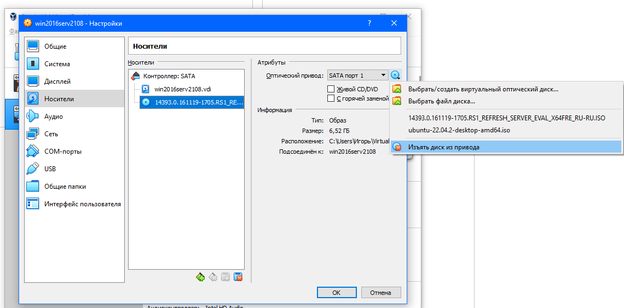Screen dimensions: 624x308
Task: Click the Подсоединён к value win2016serv2108
Action: click(353, 152)
